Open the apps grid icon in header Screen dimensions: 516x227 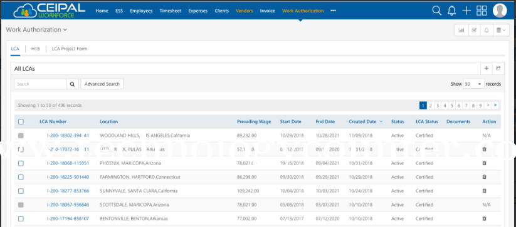pyautogui.click(x=482, y=11)
